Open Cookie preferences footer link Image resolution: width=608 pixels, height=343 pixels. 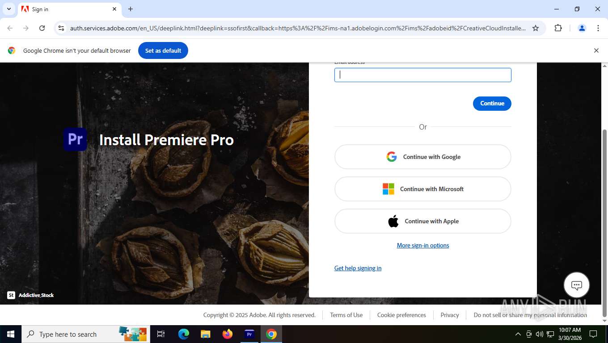401,315
